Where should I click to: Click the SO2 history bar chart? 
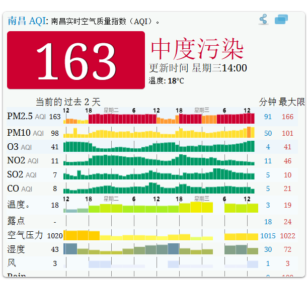pyautogui.click(x=159, y=174)
